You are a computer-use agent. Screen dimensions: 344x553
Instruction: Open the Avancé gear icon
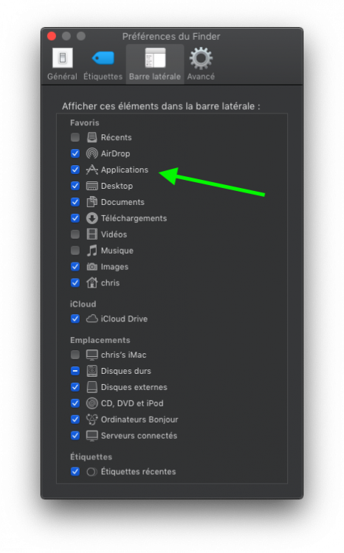tap(201, 58)
